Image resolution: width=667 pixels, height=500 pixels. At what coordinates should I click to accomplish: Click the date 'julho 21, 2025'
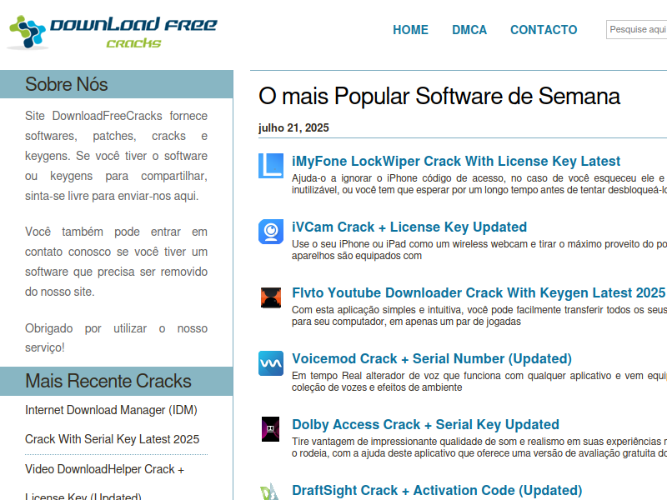[293, 128]
